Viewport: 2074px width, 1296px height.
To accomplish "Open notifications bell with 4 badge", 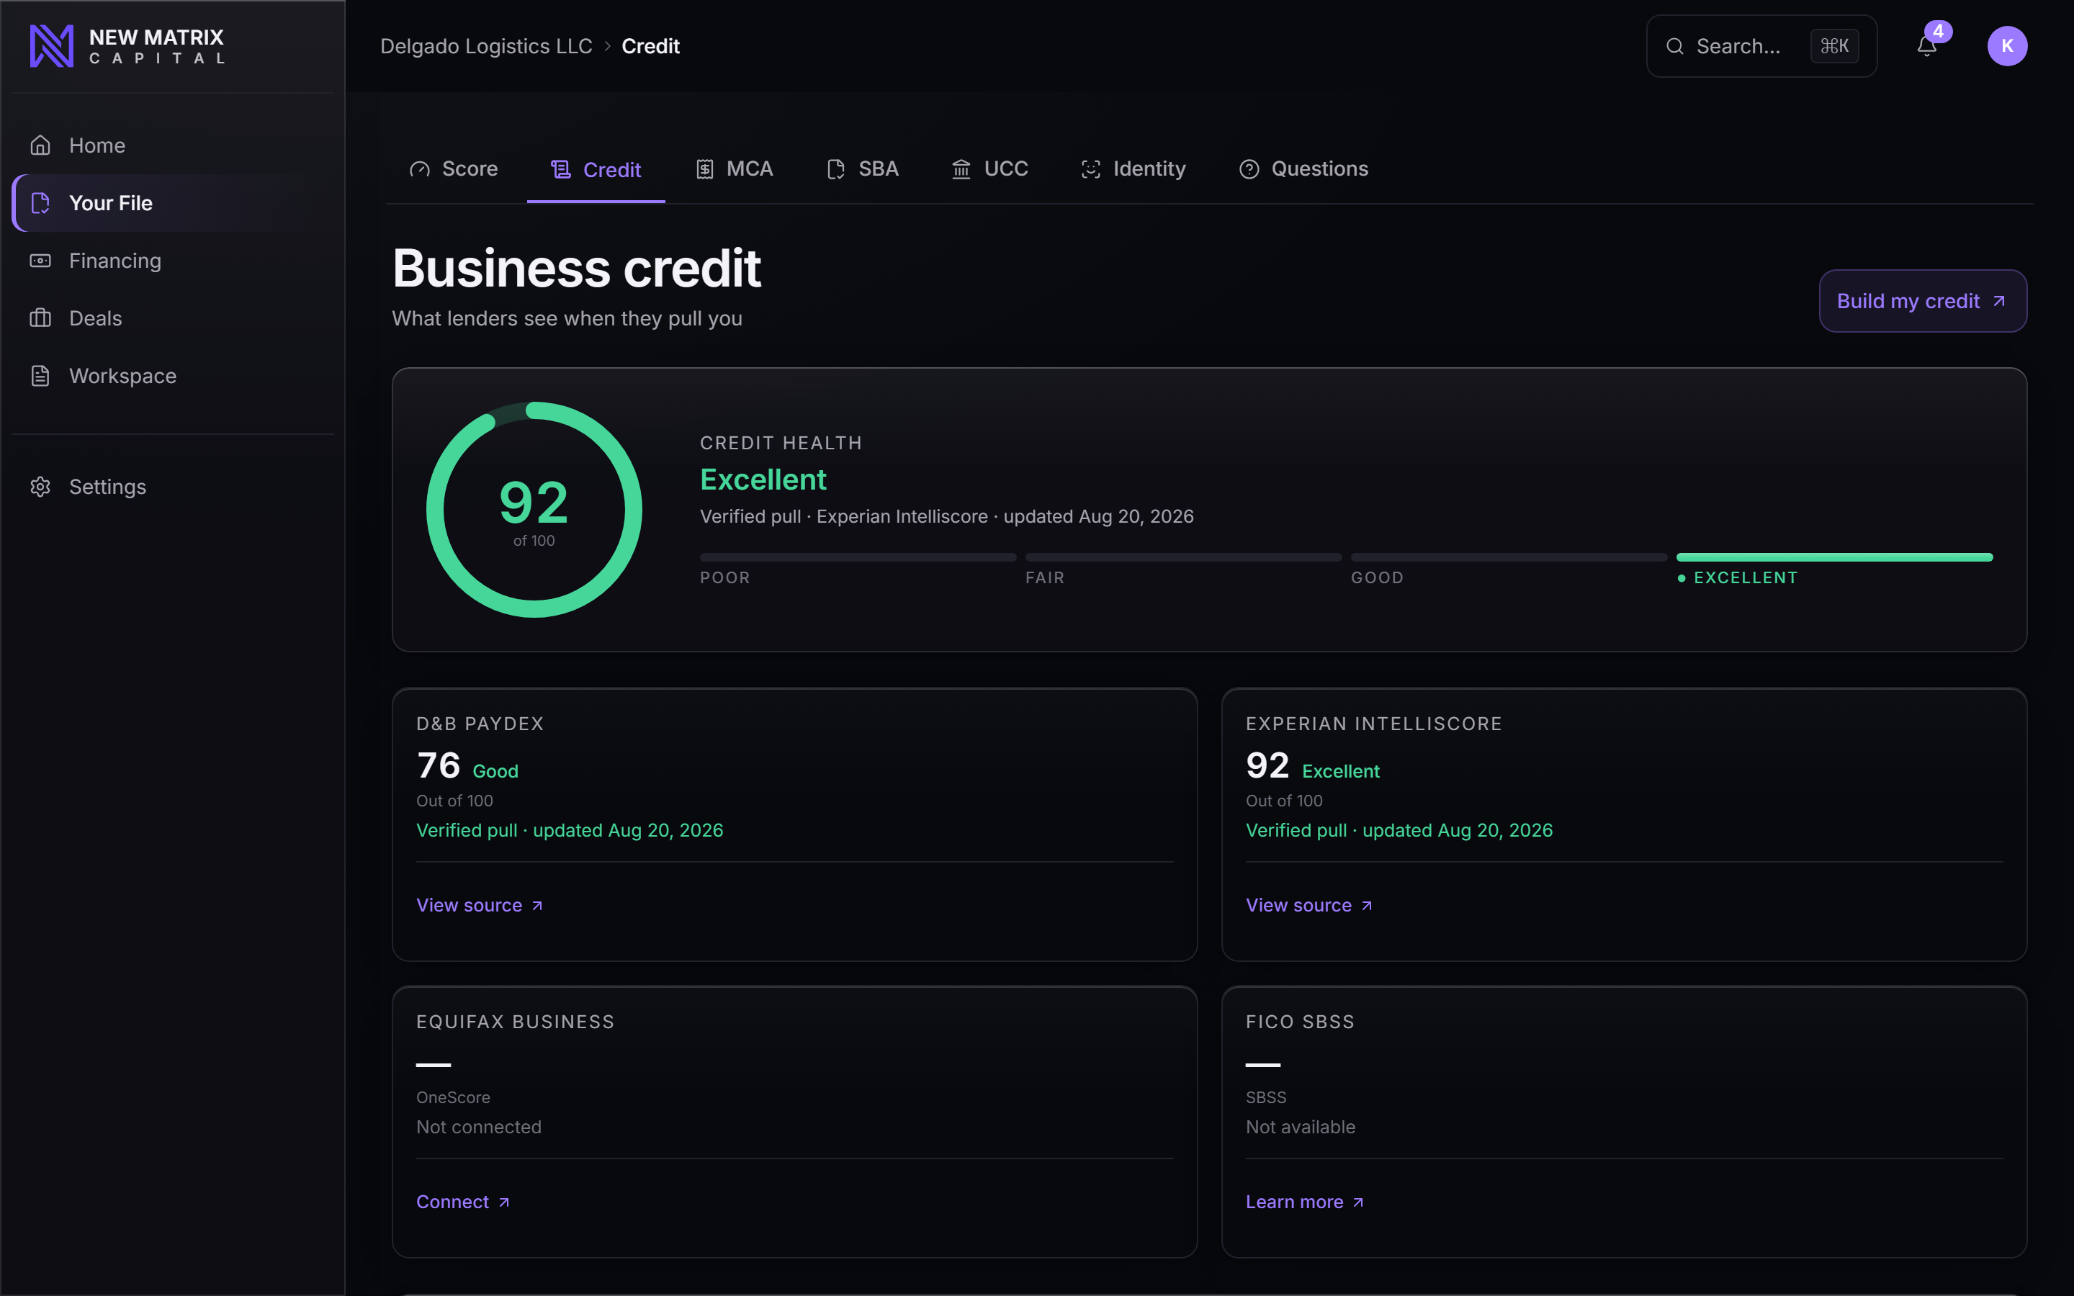I will pos(1927,45).
